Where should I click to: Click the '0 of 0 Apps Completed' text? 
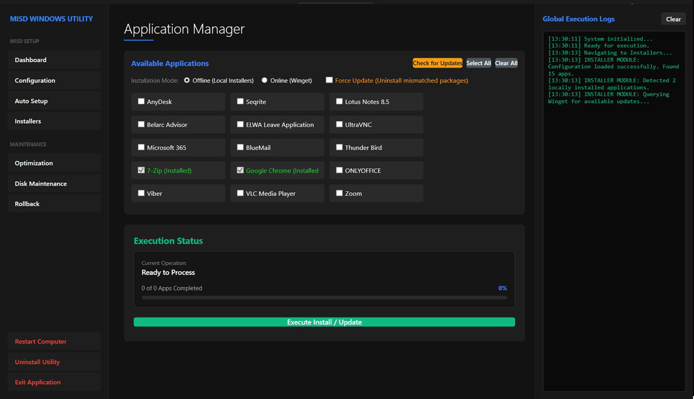[172, 288]
